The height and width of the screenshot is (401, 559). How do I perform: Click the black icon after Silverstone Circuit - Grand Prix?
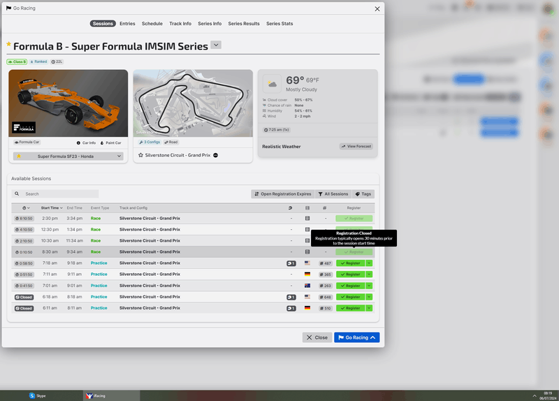(x=215, y=155)
